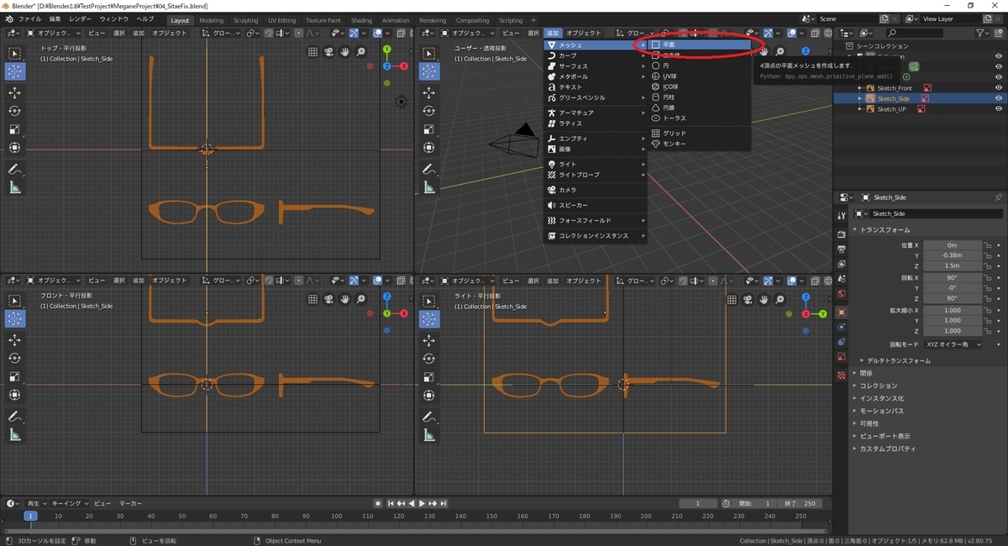
Task: Open the Output properties tab
Action: click(842, 249)
